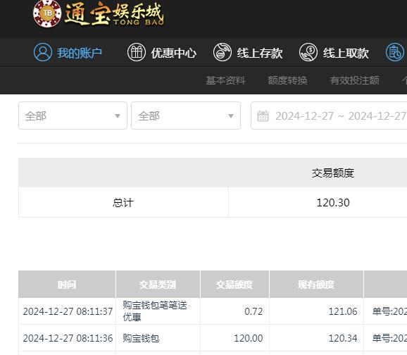Go to 线上存款 menu item

coord(260,53)
